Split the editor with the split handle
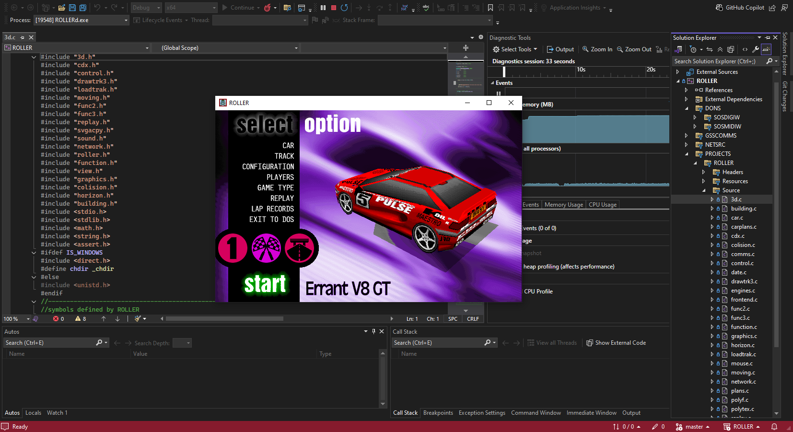This screenshot has width=793, height=432. (x=466, y=47)
